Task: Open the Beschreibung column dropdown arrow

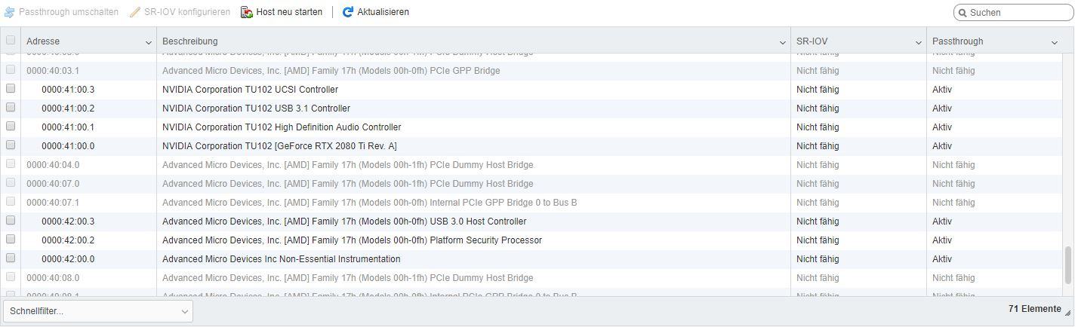Action: 782,42
